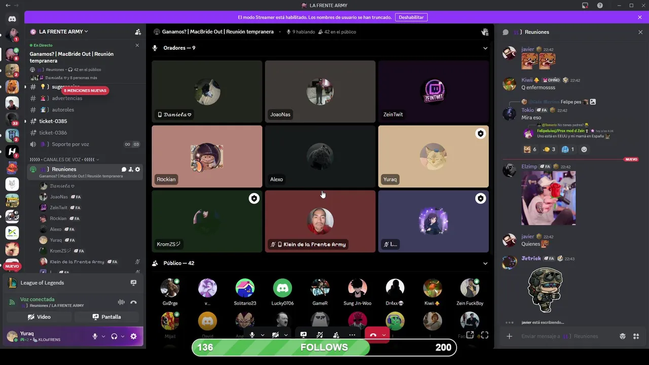
Task: Click the cat reaction with count 6
Action: point(530,150)
